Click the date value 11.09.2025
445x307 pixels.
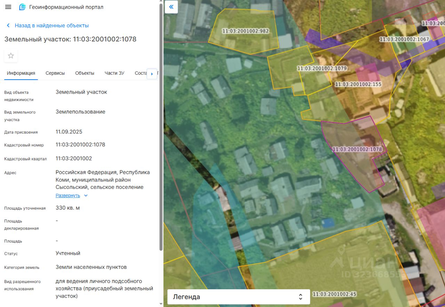coord(69,132)
